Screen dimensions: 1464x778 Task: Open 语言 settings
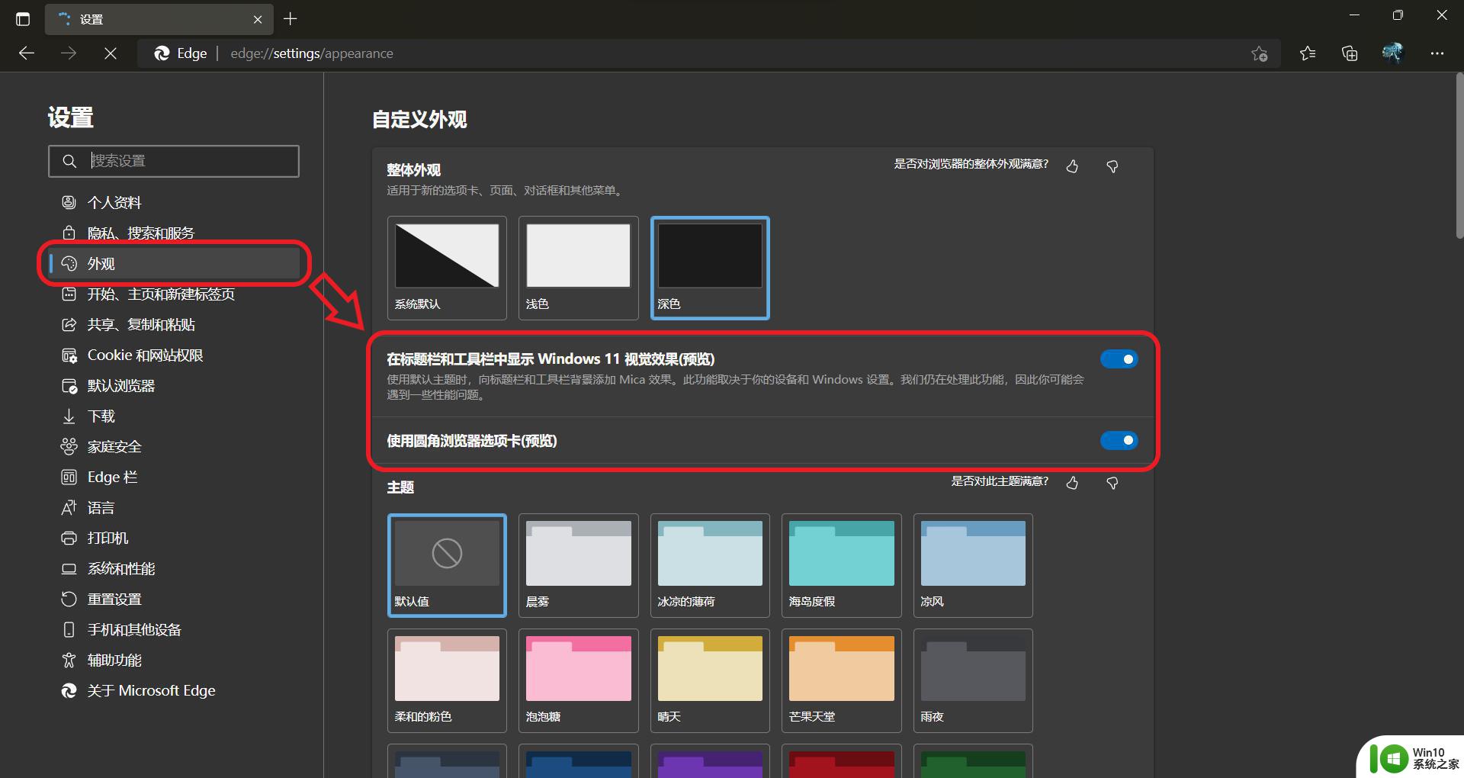(x=174, y=507)
